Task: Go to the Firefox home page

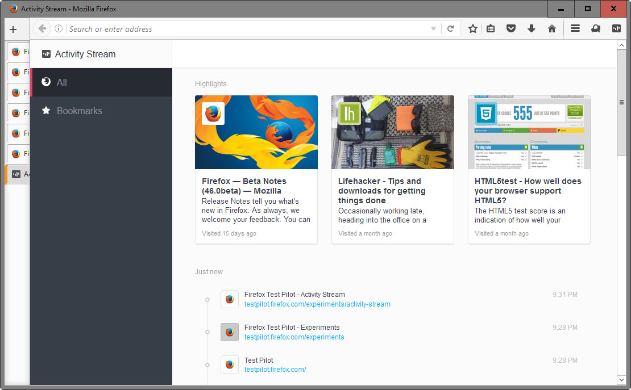Action: [x=552, y=28]
